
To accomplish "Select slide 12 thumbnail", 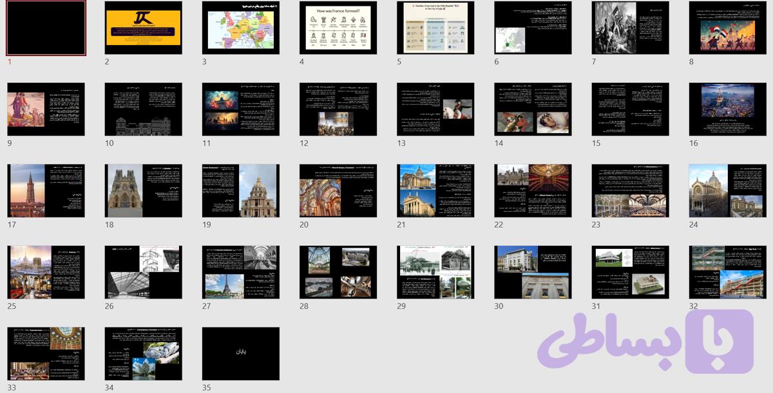I will click(x=338, y=109).
